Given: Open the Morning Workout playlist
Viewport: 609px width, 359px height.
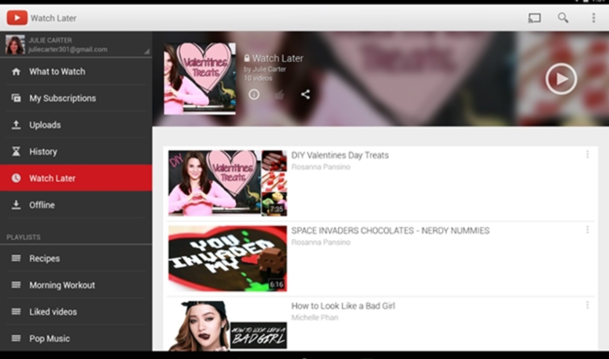Looking at the screenshot, I should (x=76, y=285).
